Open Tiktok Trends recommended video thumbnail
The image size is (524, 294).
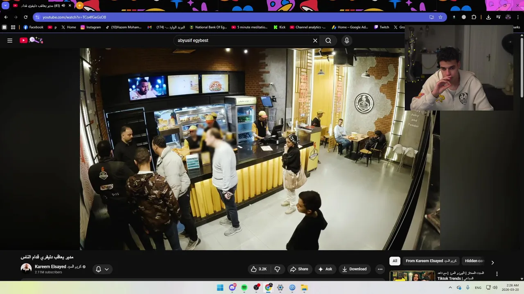tap(412, 276)
